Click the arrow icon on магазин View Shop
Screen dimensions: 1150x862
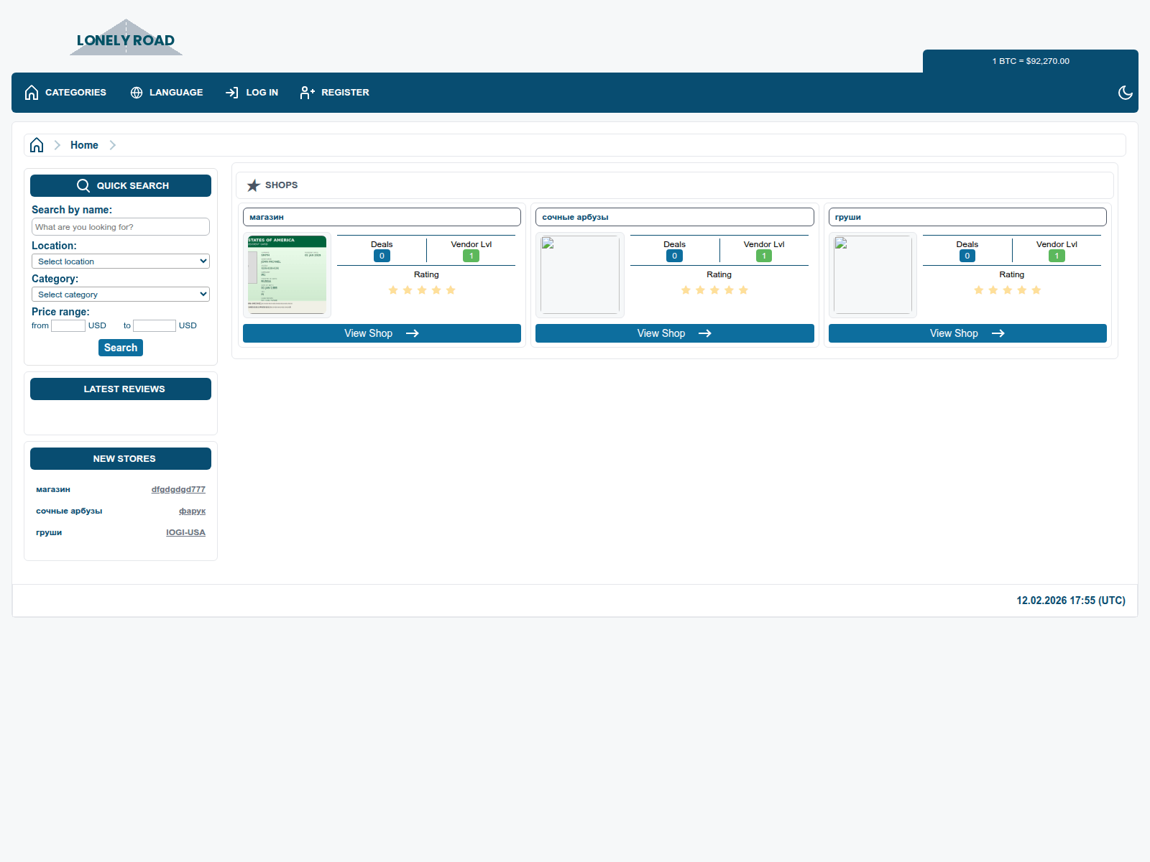click(412, 333)
